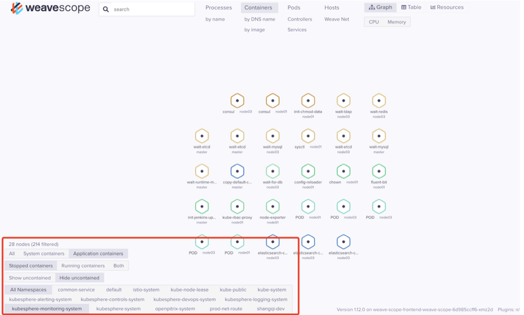Select the consul container node on node03

tap(237, 100)
